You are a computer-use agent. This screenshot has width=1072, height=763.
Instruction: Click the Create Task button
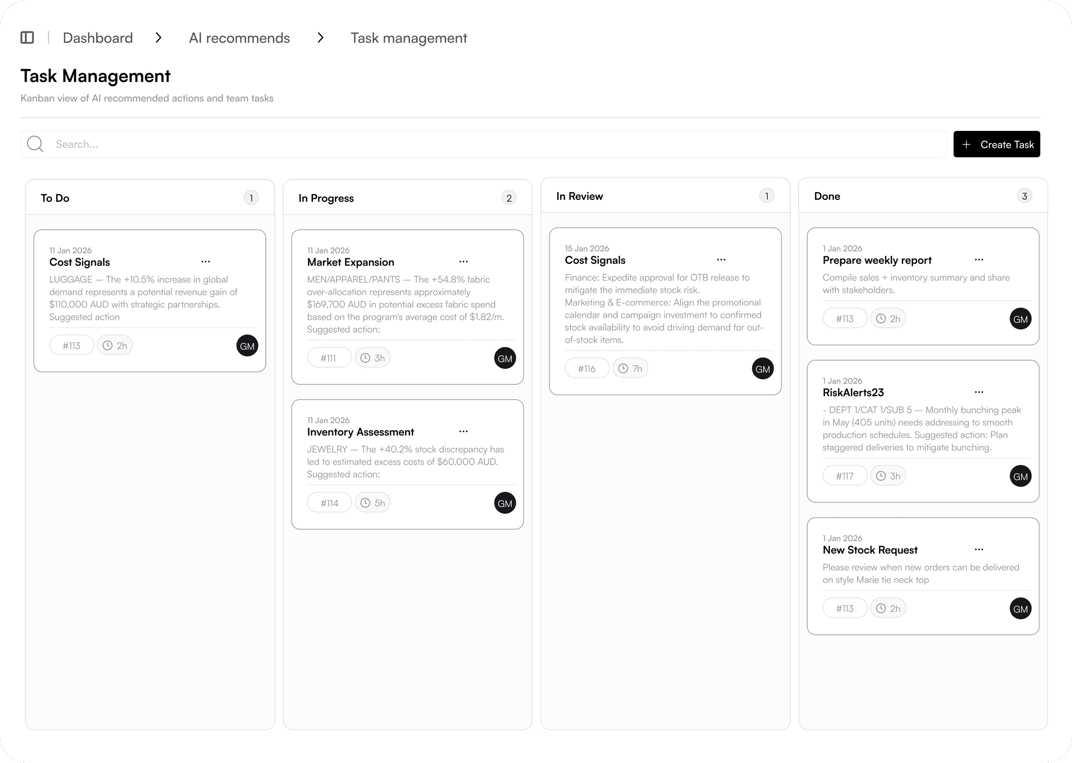click(x=996, y=144)
